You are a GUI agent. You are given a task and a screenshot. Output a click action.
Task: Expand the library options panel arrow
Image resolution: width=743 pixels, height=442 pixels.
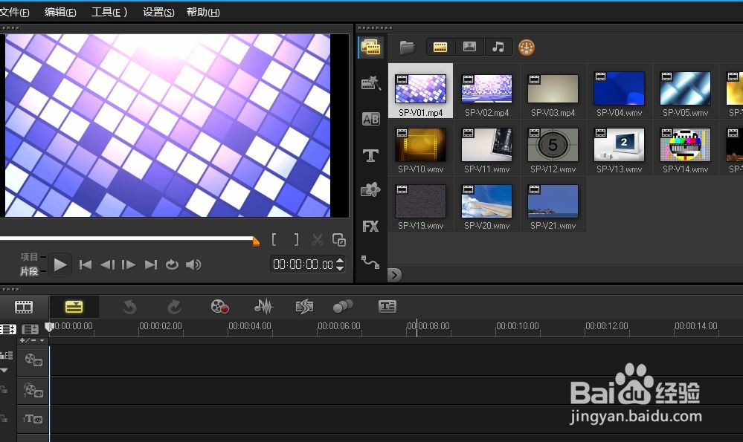pos(394,275)
